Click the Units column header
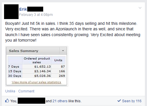The height and width of the screenshot is (106, 147). pyautogui.click(x=58, y=60)
